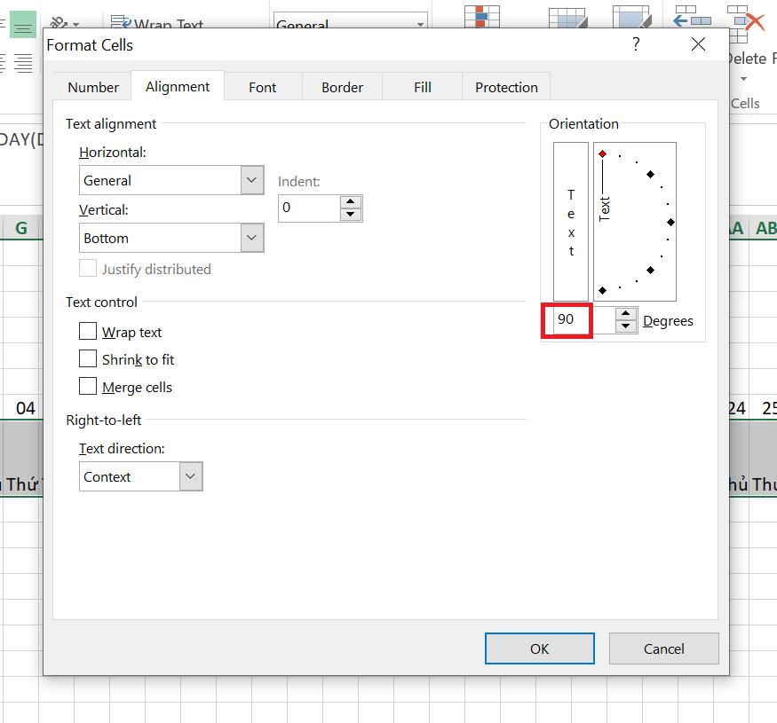Viewport: 777px width, 723px height.
Task: Check the Shrink to fit option
Action: pos(88,359)
